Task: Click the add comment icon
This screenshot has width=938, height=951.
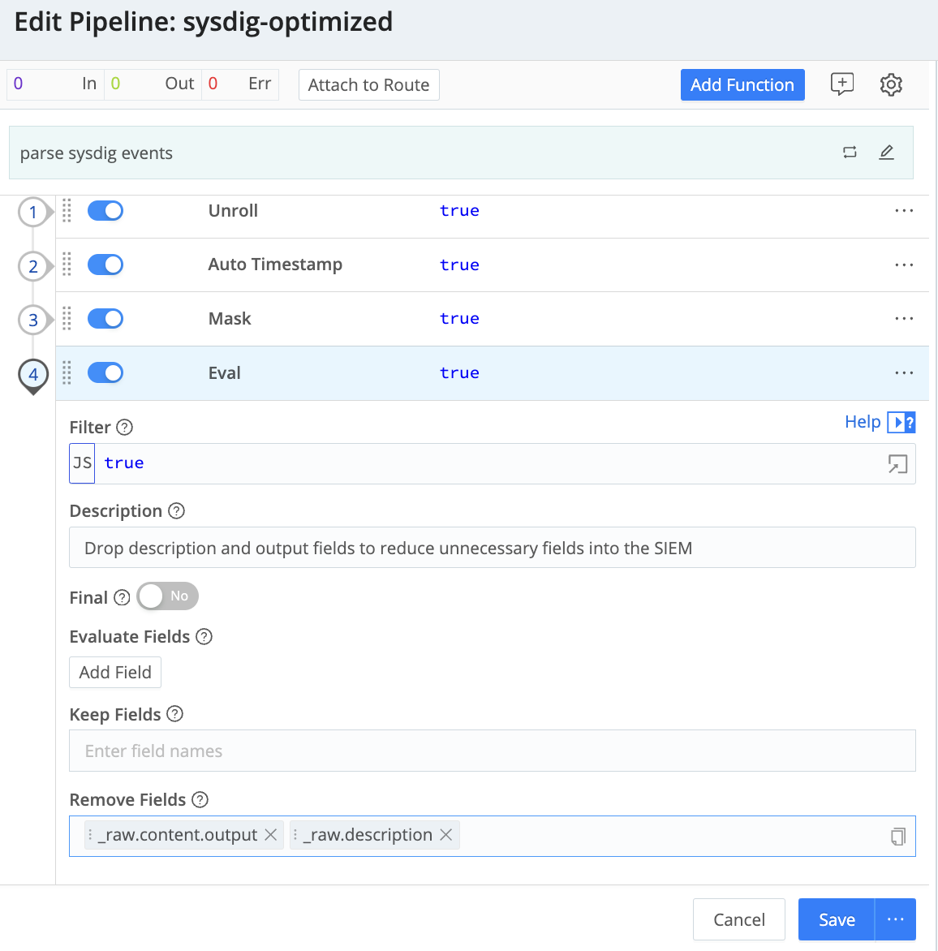Action: (841, 84)
